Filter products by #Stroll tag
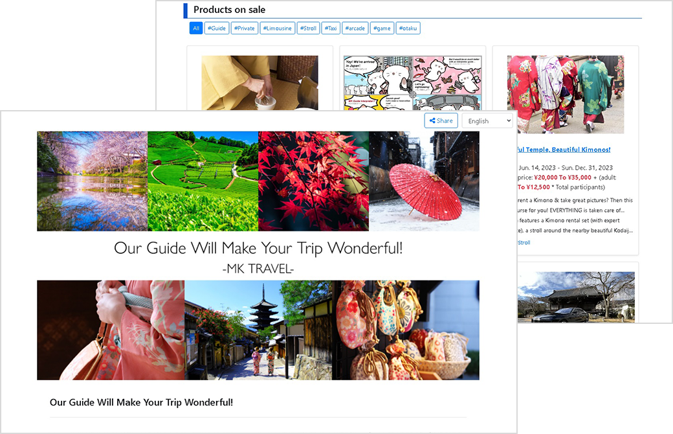The width and height of the screenshot is (673, 434). (309, 29)
